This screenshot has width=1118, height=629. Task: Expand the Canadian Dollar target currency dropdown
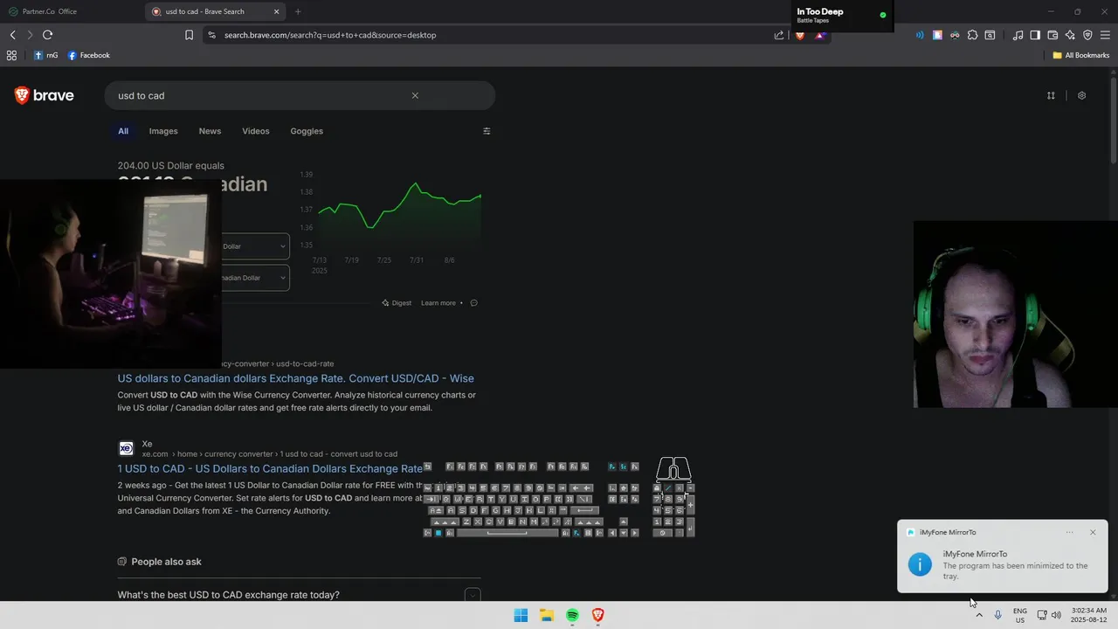(255, 278)
